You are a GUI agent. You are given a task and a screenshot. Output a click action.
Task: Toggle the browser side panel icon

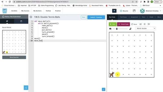coord(148,2)
